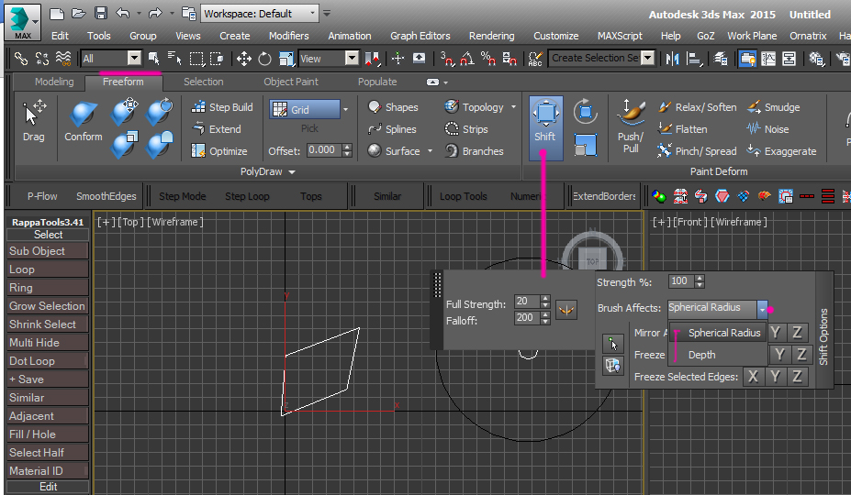
Task: Toggle Freeze Selected Edges Y button
Action: pyautogui.click(x=775, y=376)
